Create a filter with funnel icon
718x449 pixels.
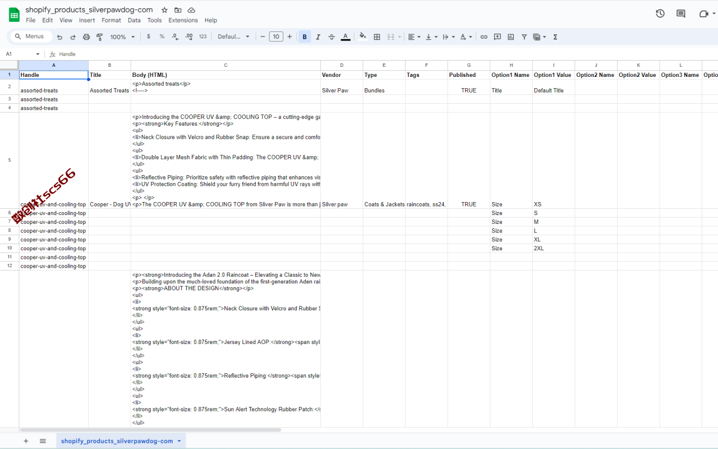(524, 37)
